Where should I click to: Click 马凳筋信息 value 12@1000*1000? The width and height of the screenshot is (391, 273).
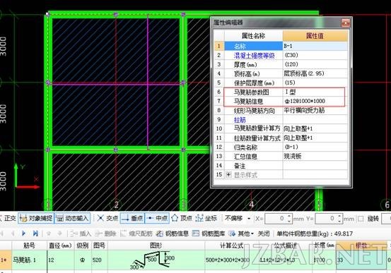click(315, 102)
